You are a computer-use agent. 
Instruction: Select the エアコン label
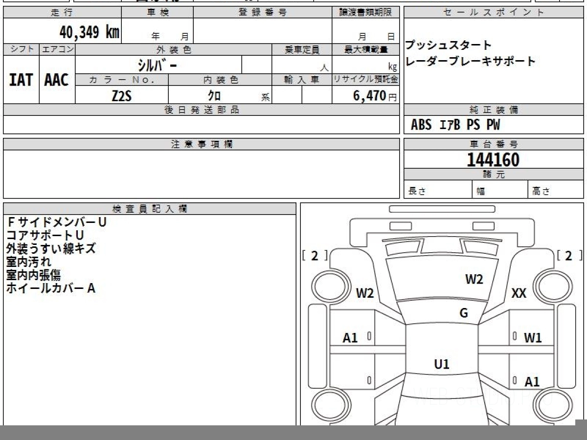[57, 50]
